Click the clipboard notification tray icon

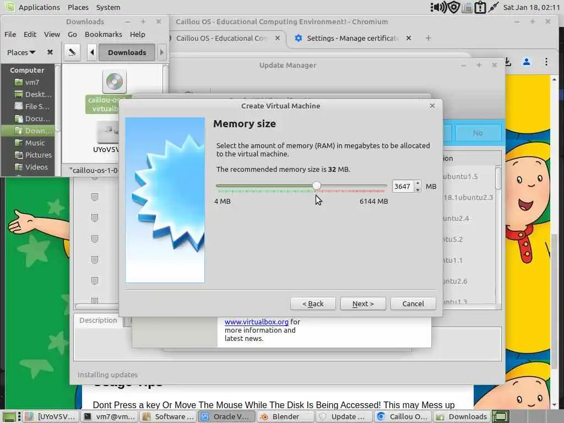click(x=480, y=7)
